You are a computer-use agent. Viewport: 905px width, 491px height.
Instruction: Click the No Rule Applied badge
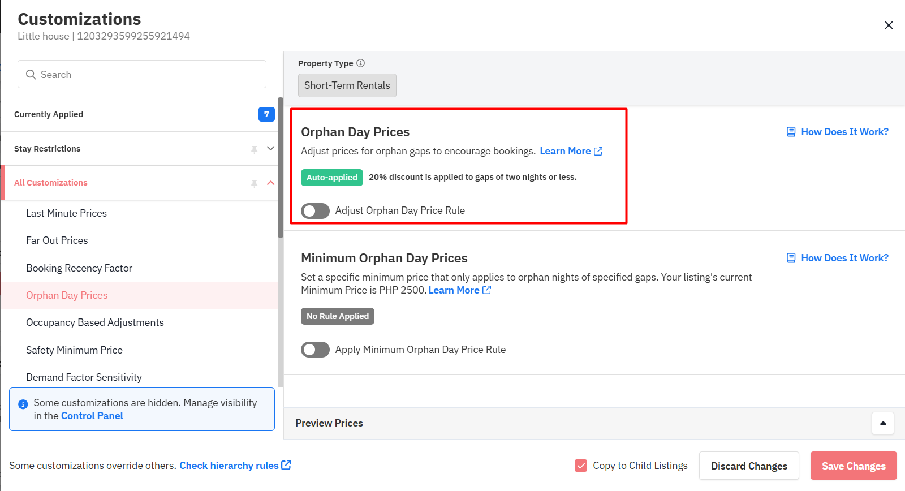[x=338, y=316]
